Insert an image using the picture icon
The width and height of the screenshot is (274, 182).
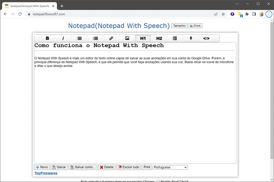(x=127, y=38)
